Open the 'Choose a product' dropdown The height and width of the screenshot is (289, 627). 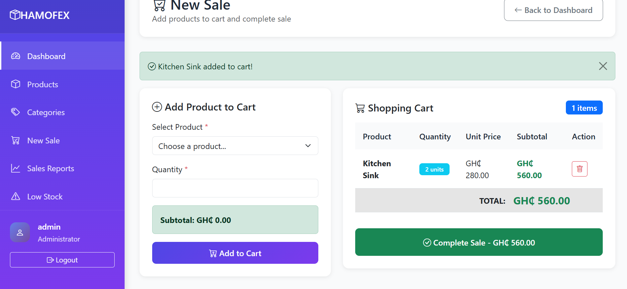235,146
